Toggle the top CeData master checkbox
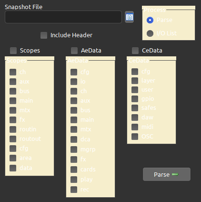This screenshot has height=202, width=201. 135,51
